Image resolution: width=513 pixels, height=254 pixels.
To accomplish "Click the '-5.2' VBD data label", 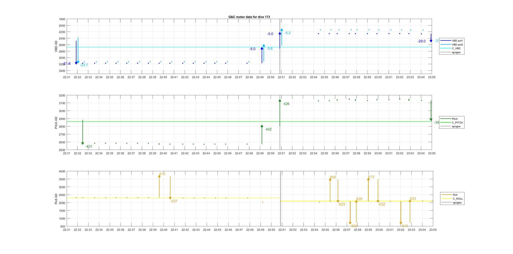I will pos(287,33).
